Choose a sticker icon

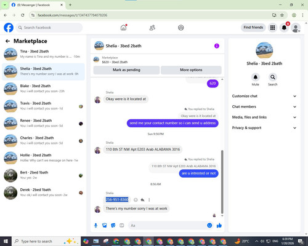113,226
